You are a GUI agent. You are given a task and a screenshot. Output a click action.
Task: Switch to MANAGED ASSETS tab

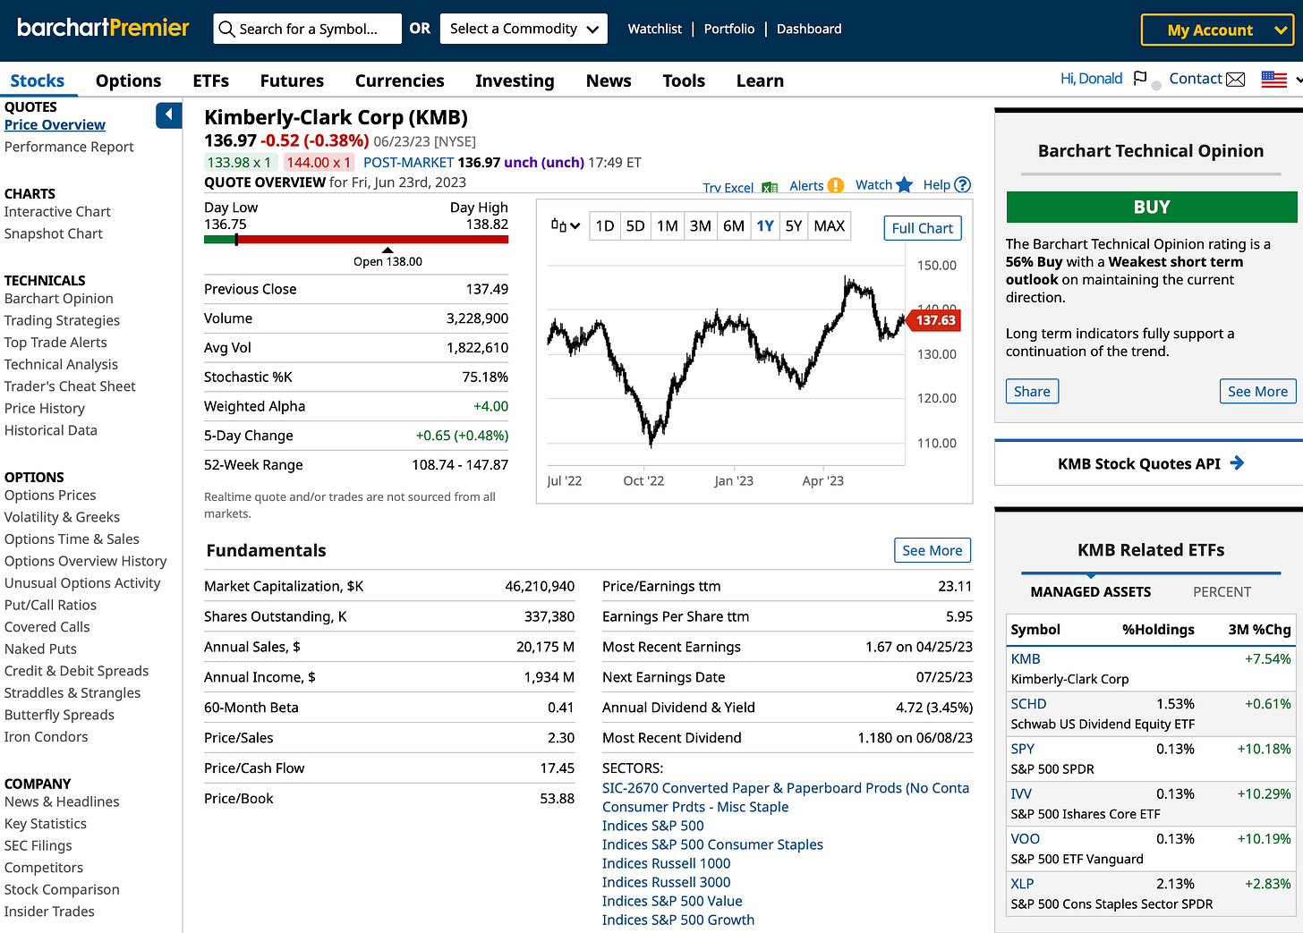click(1091, 591)
